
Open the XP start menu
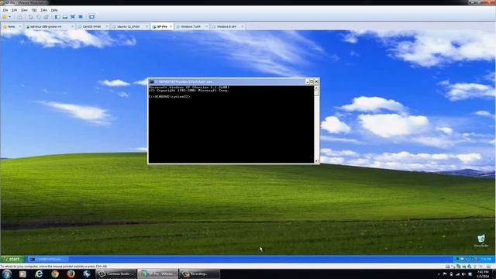click(12, 259)
